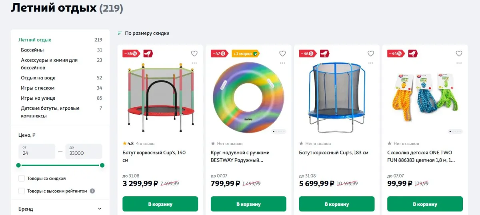Open more options on the inflatable ring card

[282, 63]
